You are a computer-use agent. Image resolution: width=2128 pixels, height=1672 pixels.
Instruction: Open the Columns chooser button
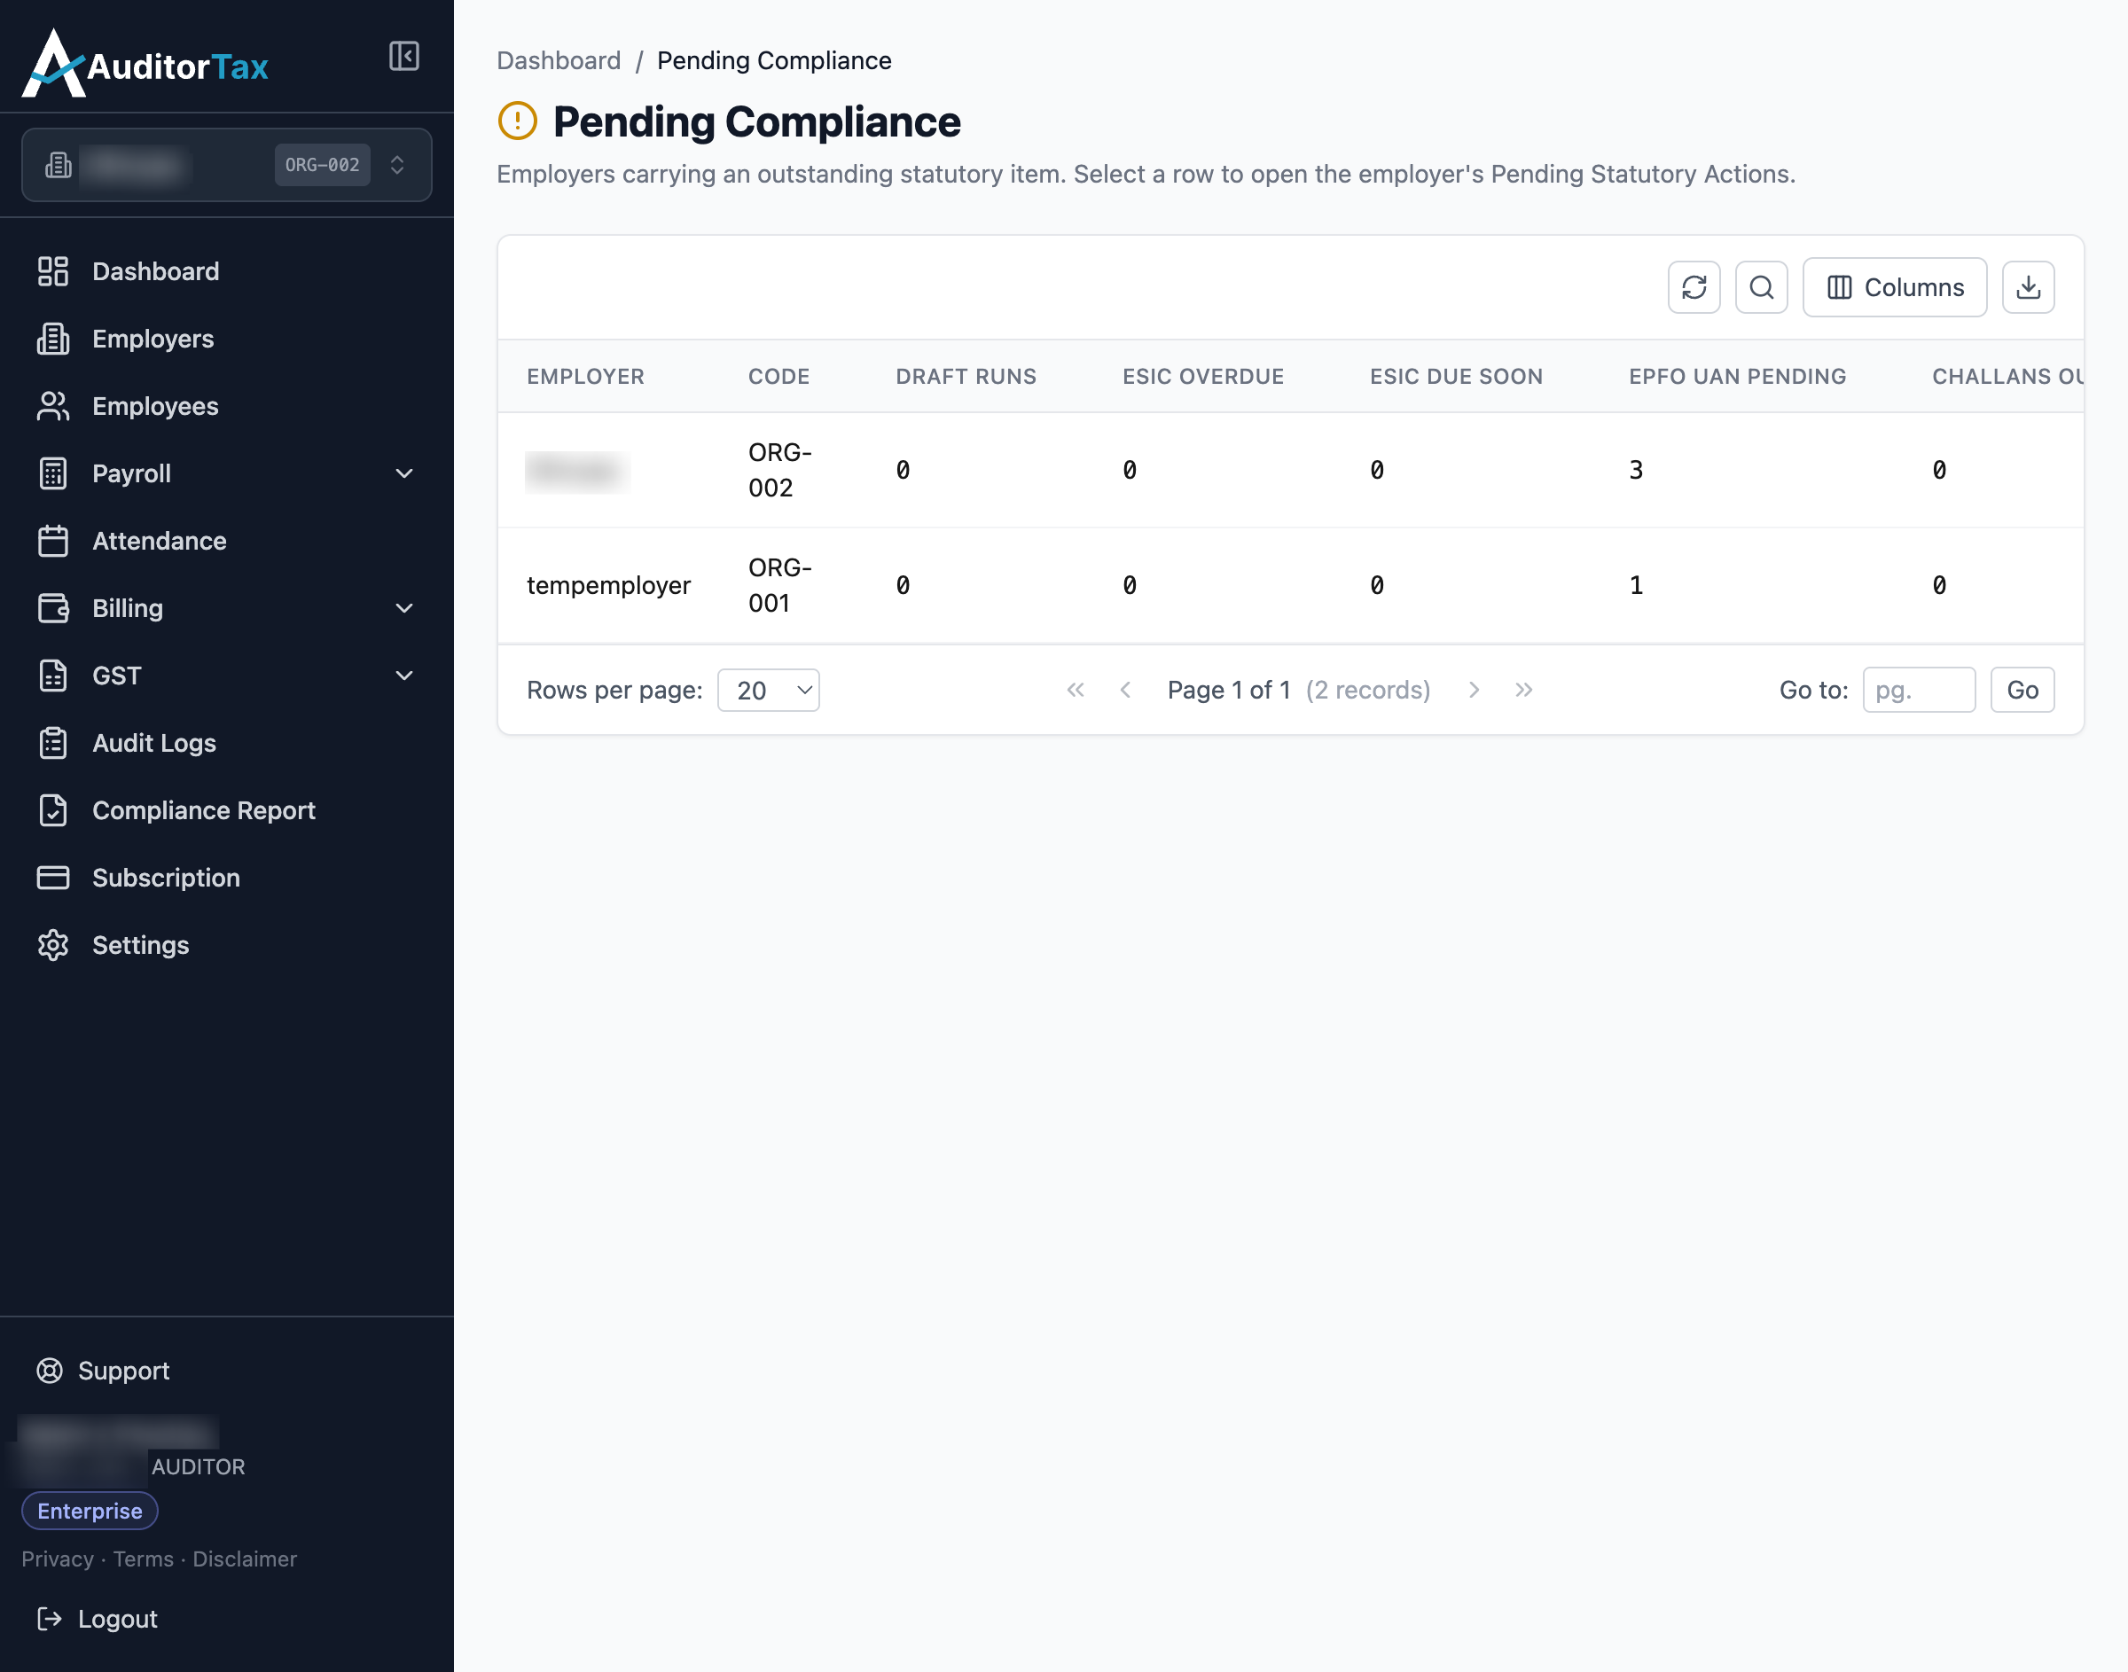pos(1894,287)
